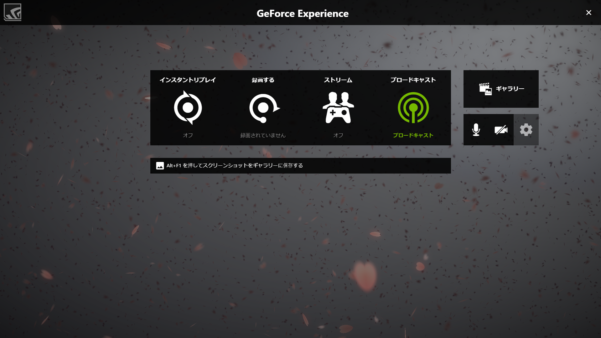Click the Record (録画する) circular icon

(264, 108)
